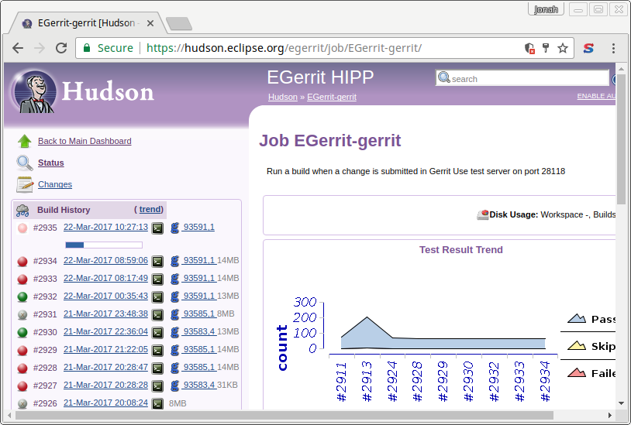Open the Chrome three-dot menu

[613, 48]
